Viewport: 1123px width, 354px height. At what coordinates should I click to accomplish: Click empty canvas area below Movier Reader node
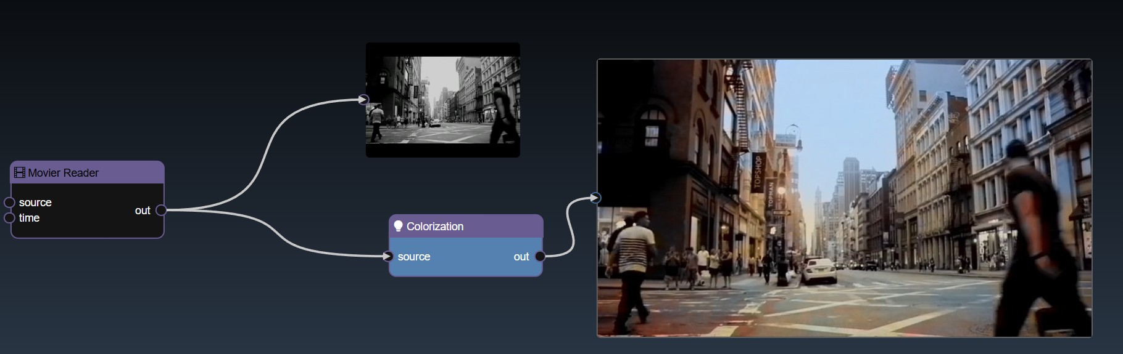tap(86, 296)
